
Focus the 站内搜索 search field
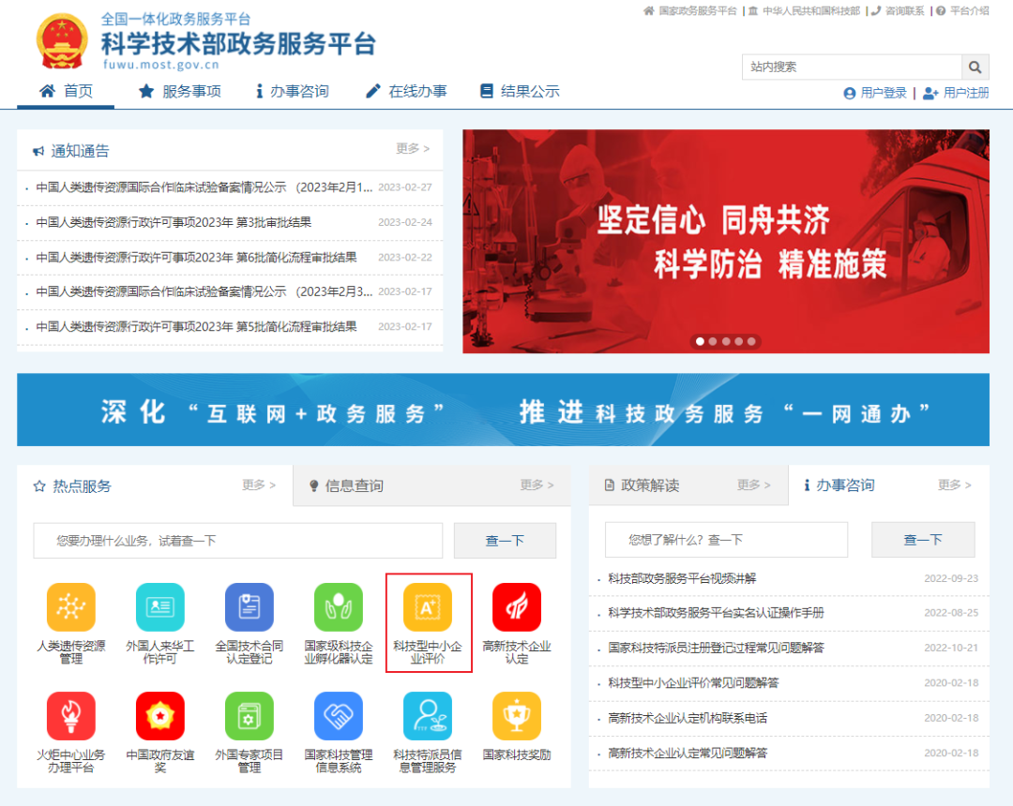point(852,67)
